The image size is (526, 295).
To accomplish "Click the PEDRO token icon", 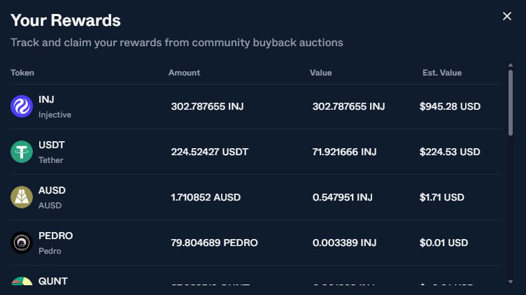I will (x=22, y=243).
